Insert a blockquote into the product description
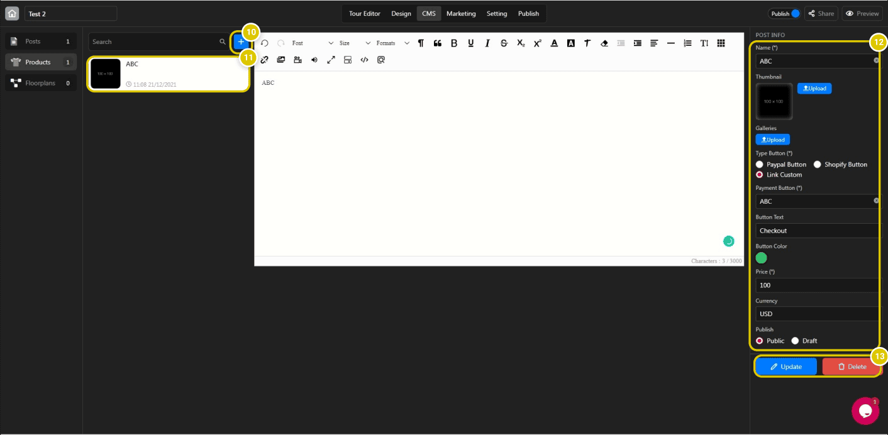Screen dimensions: 888x435 tap(437, 43)
